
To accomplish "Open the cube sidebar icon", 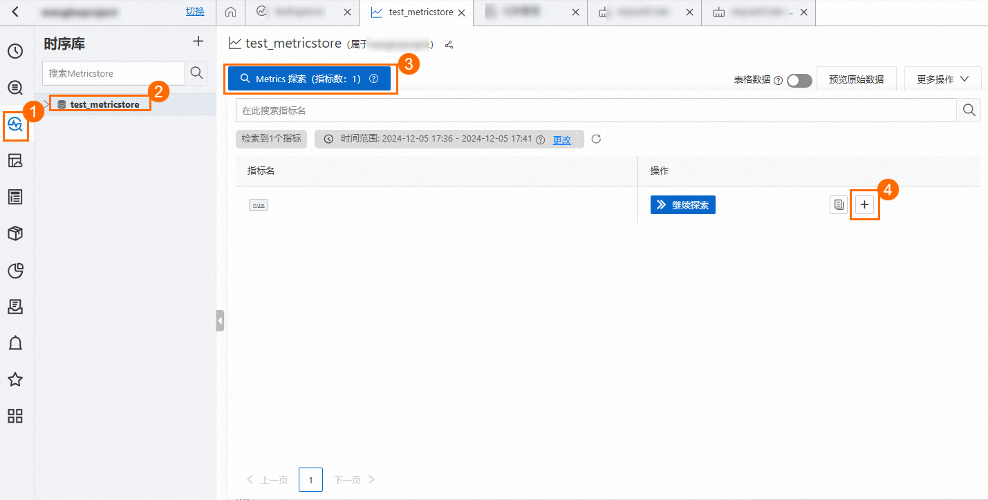I will pos(15,234).
